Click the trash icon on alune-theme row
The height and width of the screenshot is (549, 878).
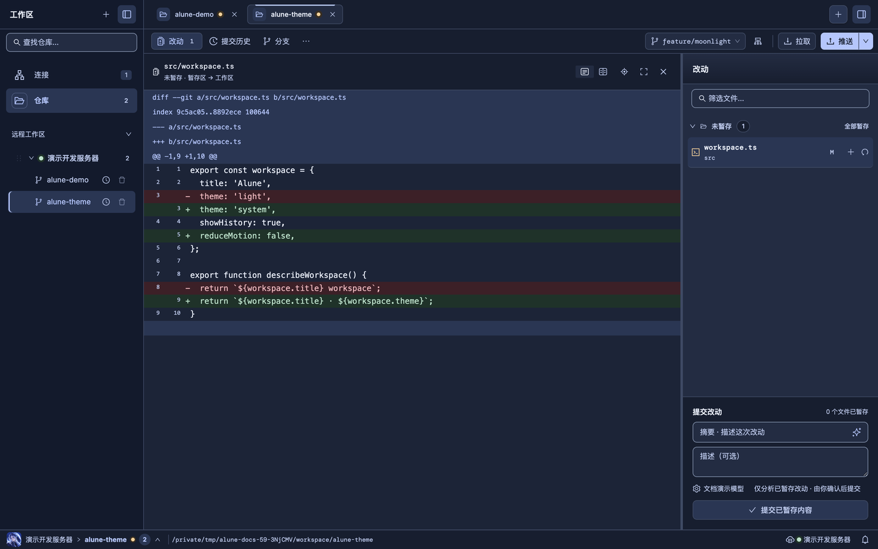coord(122,202)
